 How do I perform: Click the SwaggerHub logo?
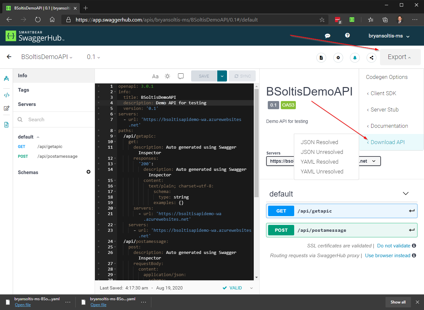pos(35,36)
